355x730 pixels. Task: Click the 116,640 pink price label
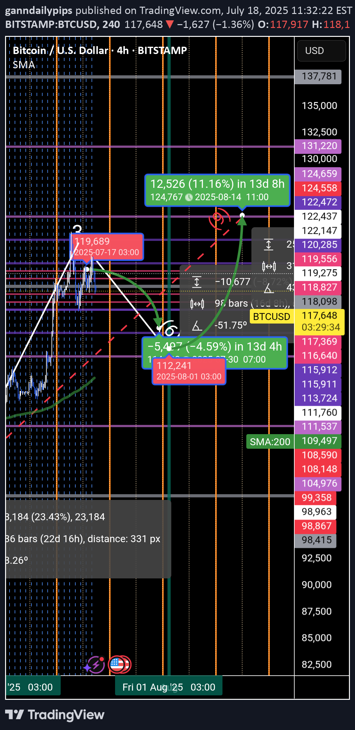point(318,356)
